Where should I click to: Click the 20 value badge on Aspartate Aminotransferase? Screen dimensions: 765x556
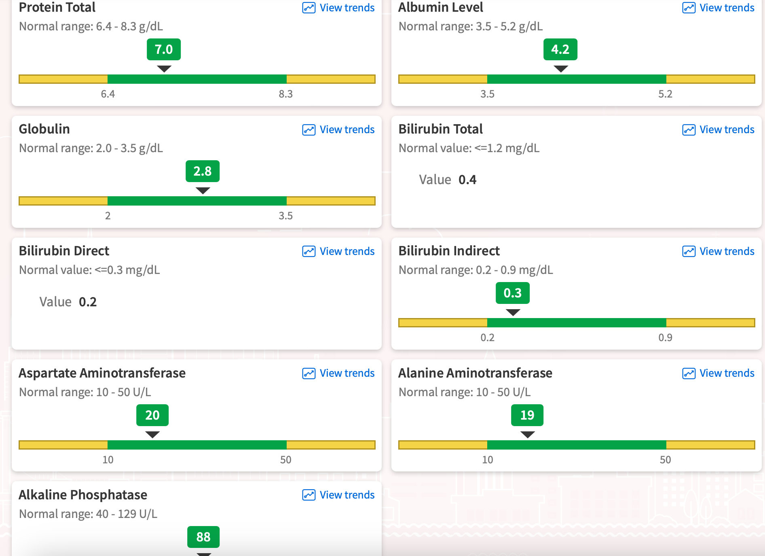152,415
